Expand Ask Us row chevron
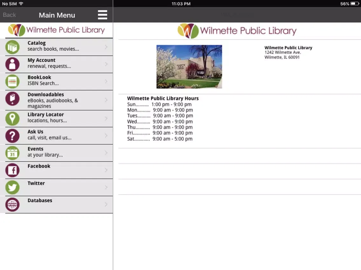361x270 pixels. click(x=106, y=136)
